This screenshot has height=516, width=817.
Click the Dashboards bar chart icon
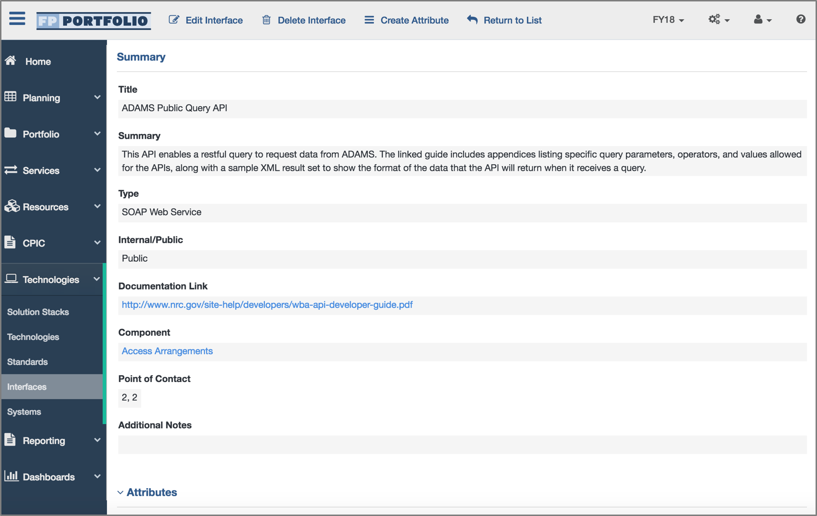click(11, 476)
